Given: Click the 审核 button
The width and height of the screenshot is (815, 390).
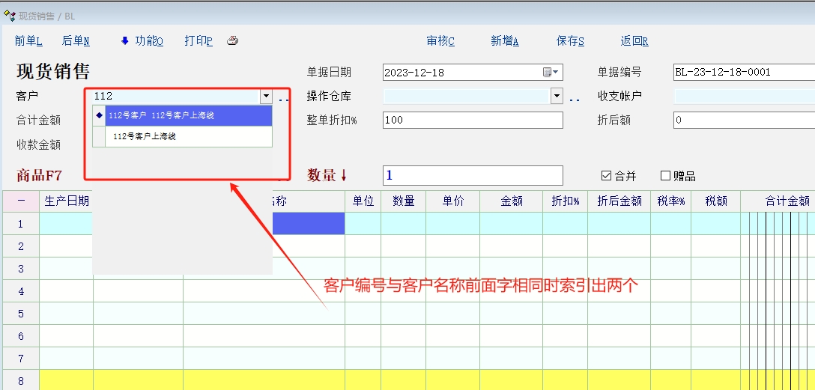Looking at the screenshot, I should coord(440,41).
